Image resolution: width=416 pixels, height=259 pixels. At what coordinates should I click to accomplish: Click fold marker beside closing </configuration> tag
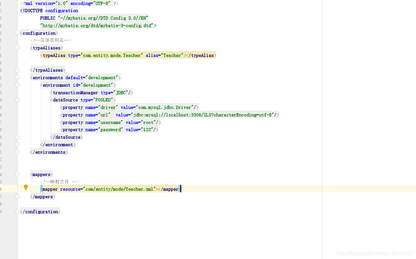coord(17,212)
